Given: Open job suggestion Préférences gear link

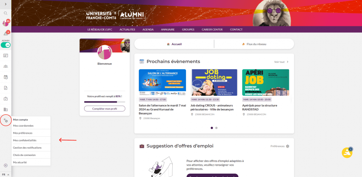Looking at the screenshot, I should 280,146.
